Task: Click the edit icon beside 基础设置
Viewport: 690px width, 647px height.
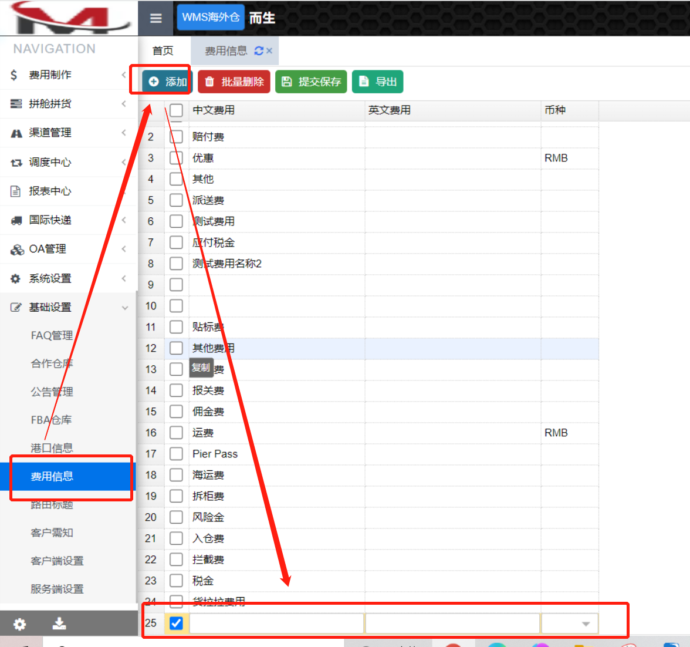Action: [x=16, y=308]
